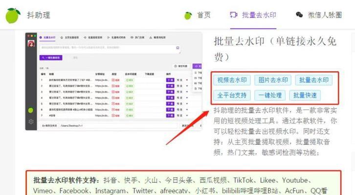This screenshot has width=355, height=195.
Task: Click TikTok in the platform list
Action: [243, 180]
